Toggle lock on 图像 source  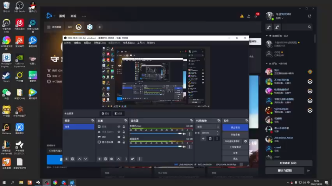click(124, 126)
